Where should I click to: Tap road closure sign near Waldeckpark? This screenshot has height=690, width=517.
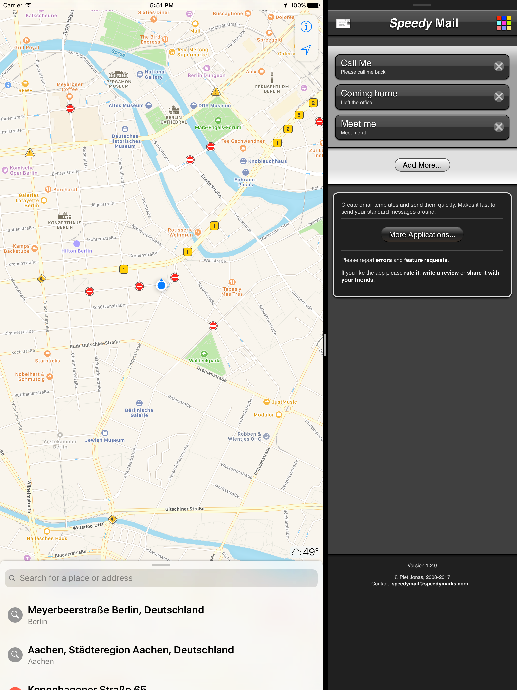(x=213, y=326)
